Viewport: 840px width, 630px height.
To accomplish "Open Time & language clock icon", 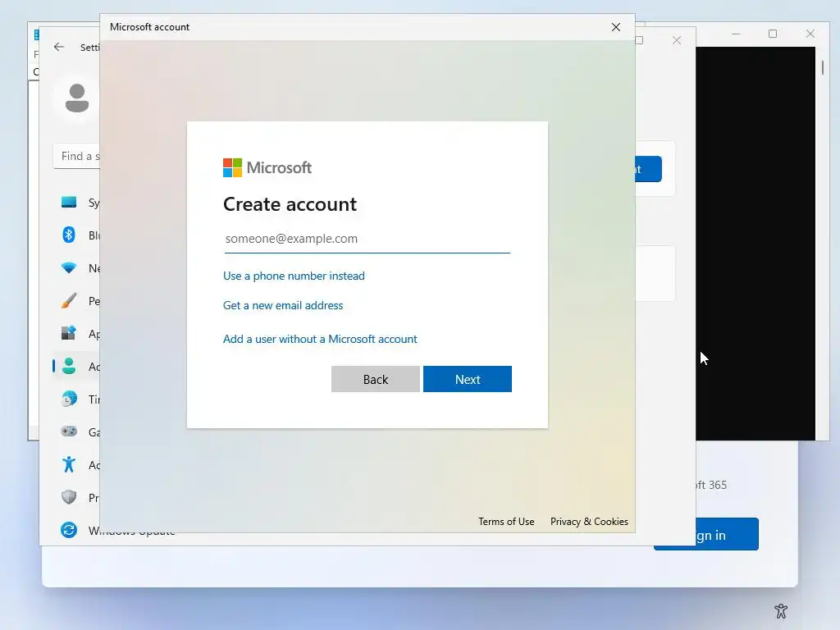I will click(69, 399).
